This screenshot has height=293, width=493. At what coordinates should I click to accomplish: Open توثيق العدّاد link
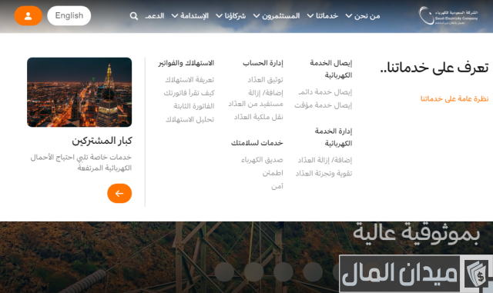pos(265,80)
